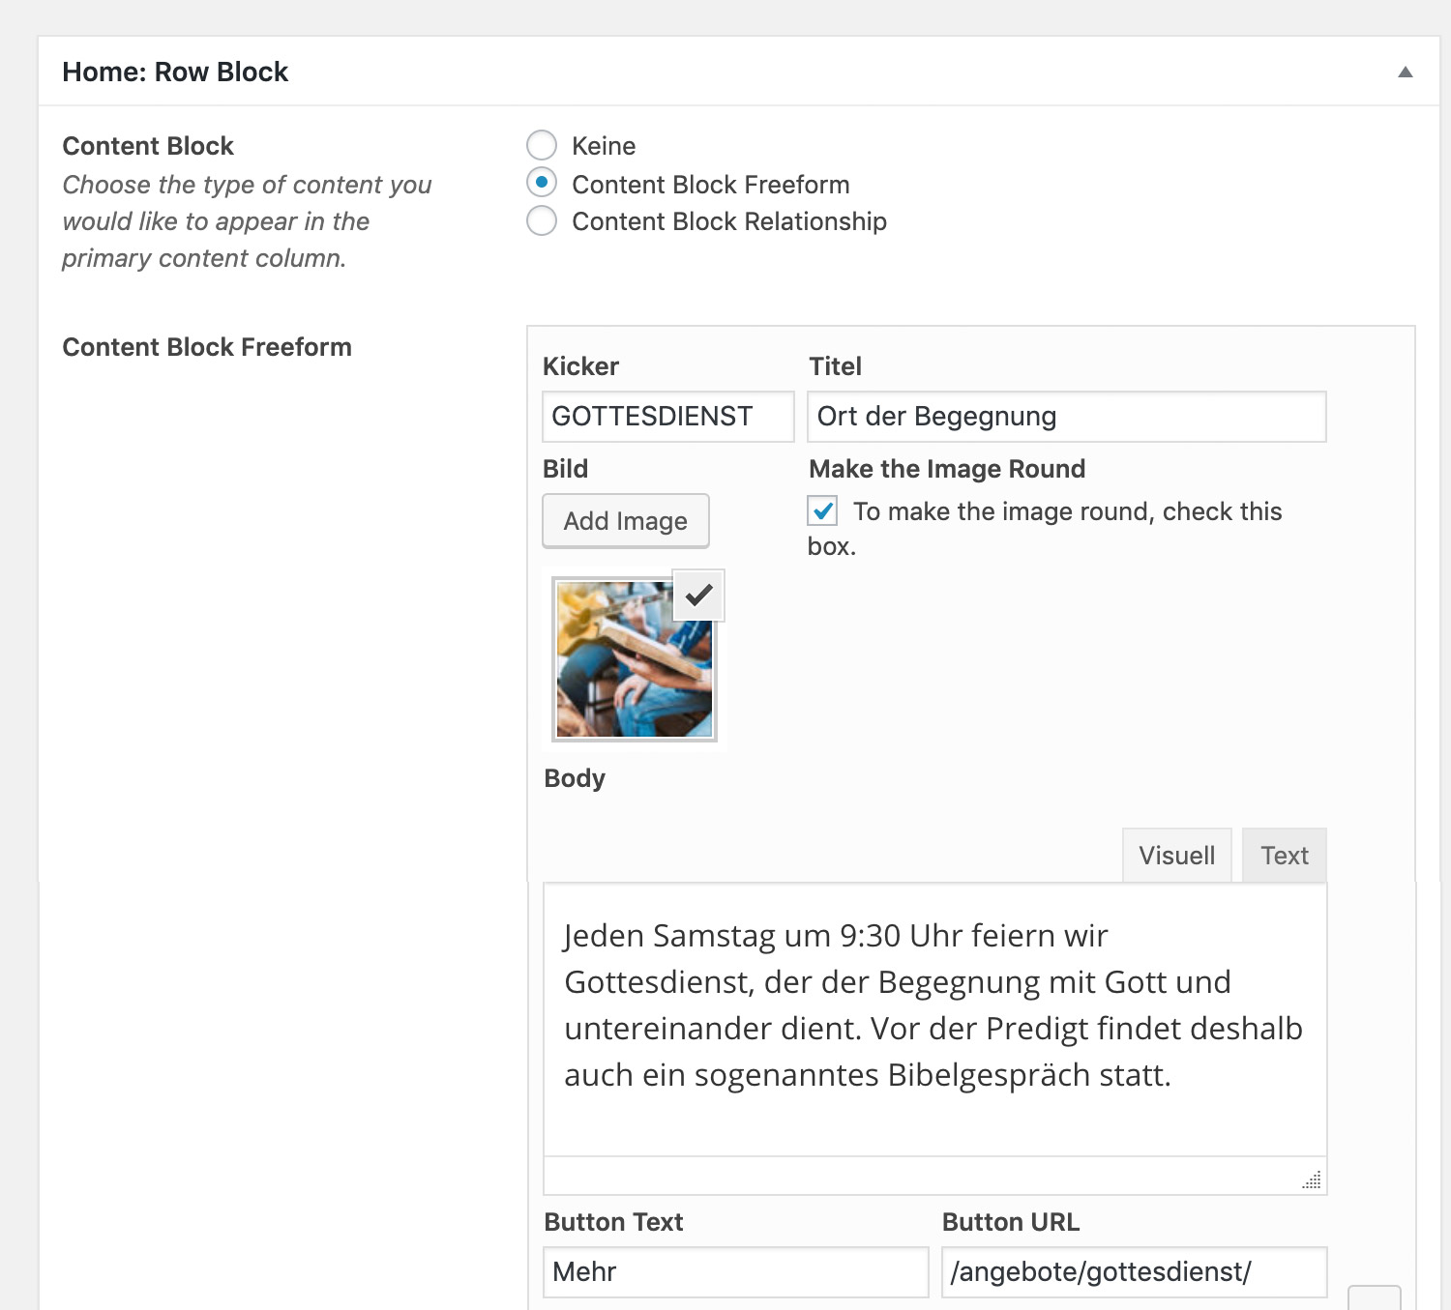The width and height of the screenshot is (1451, 1310).
Task: Select Content Block Relationship radio button
Action: coord(542,221)
